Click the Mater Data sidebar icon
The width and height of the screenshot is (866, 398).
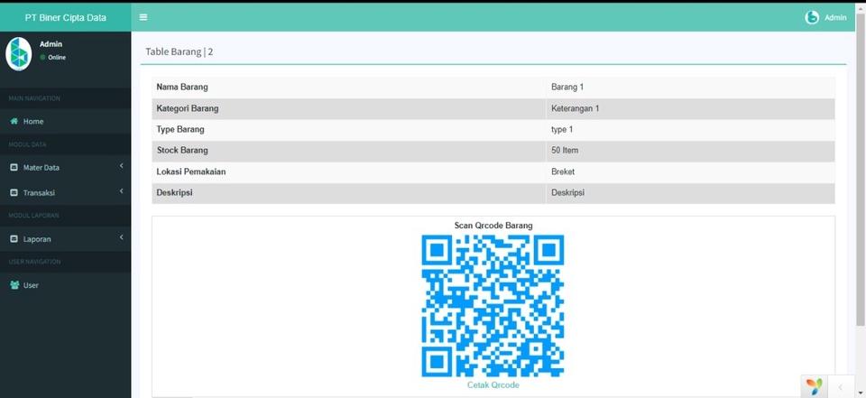[14, 168]
